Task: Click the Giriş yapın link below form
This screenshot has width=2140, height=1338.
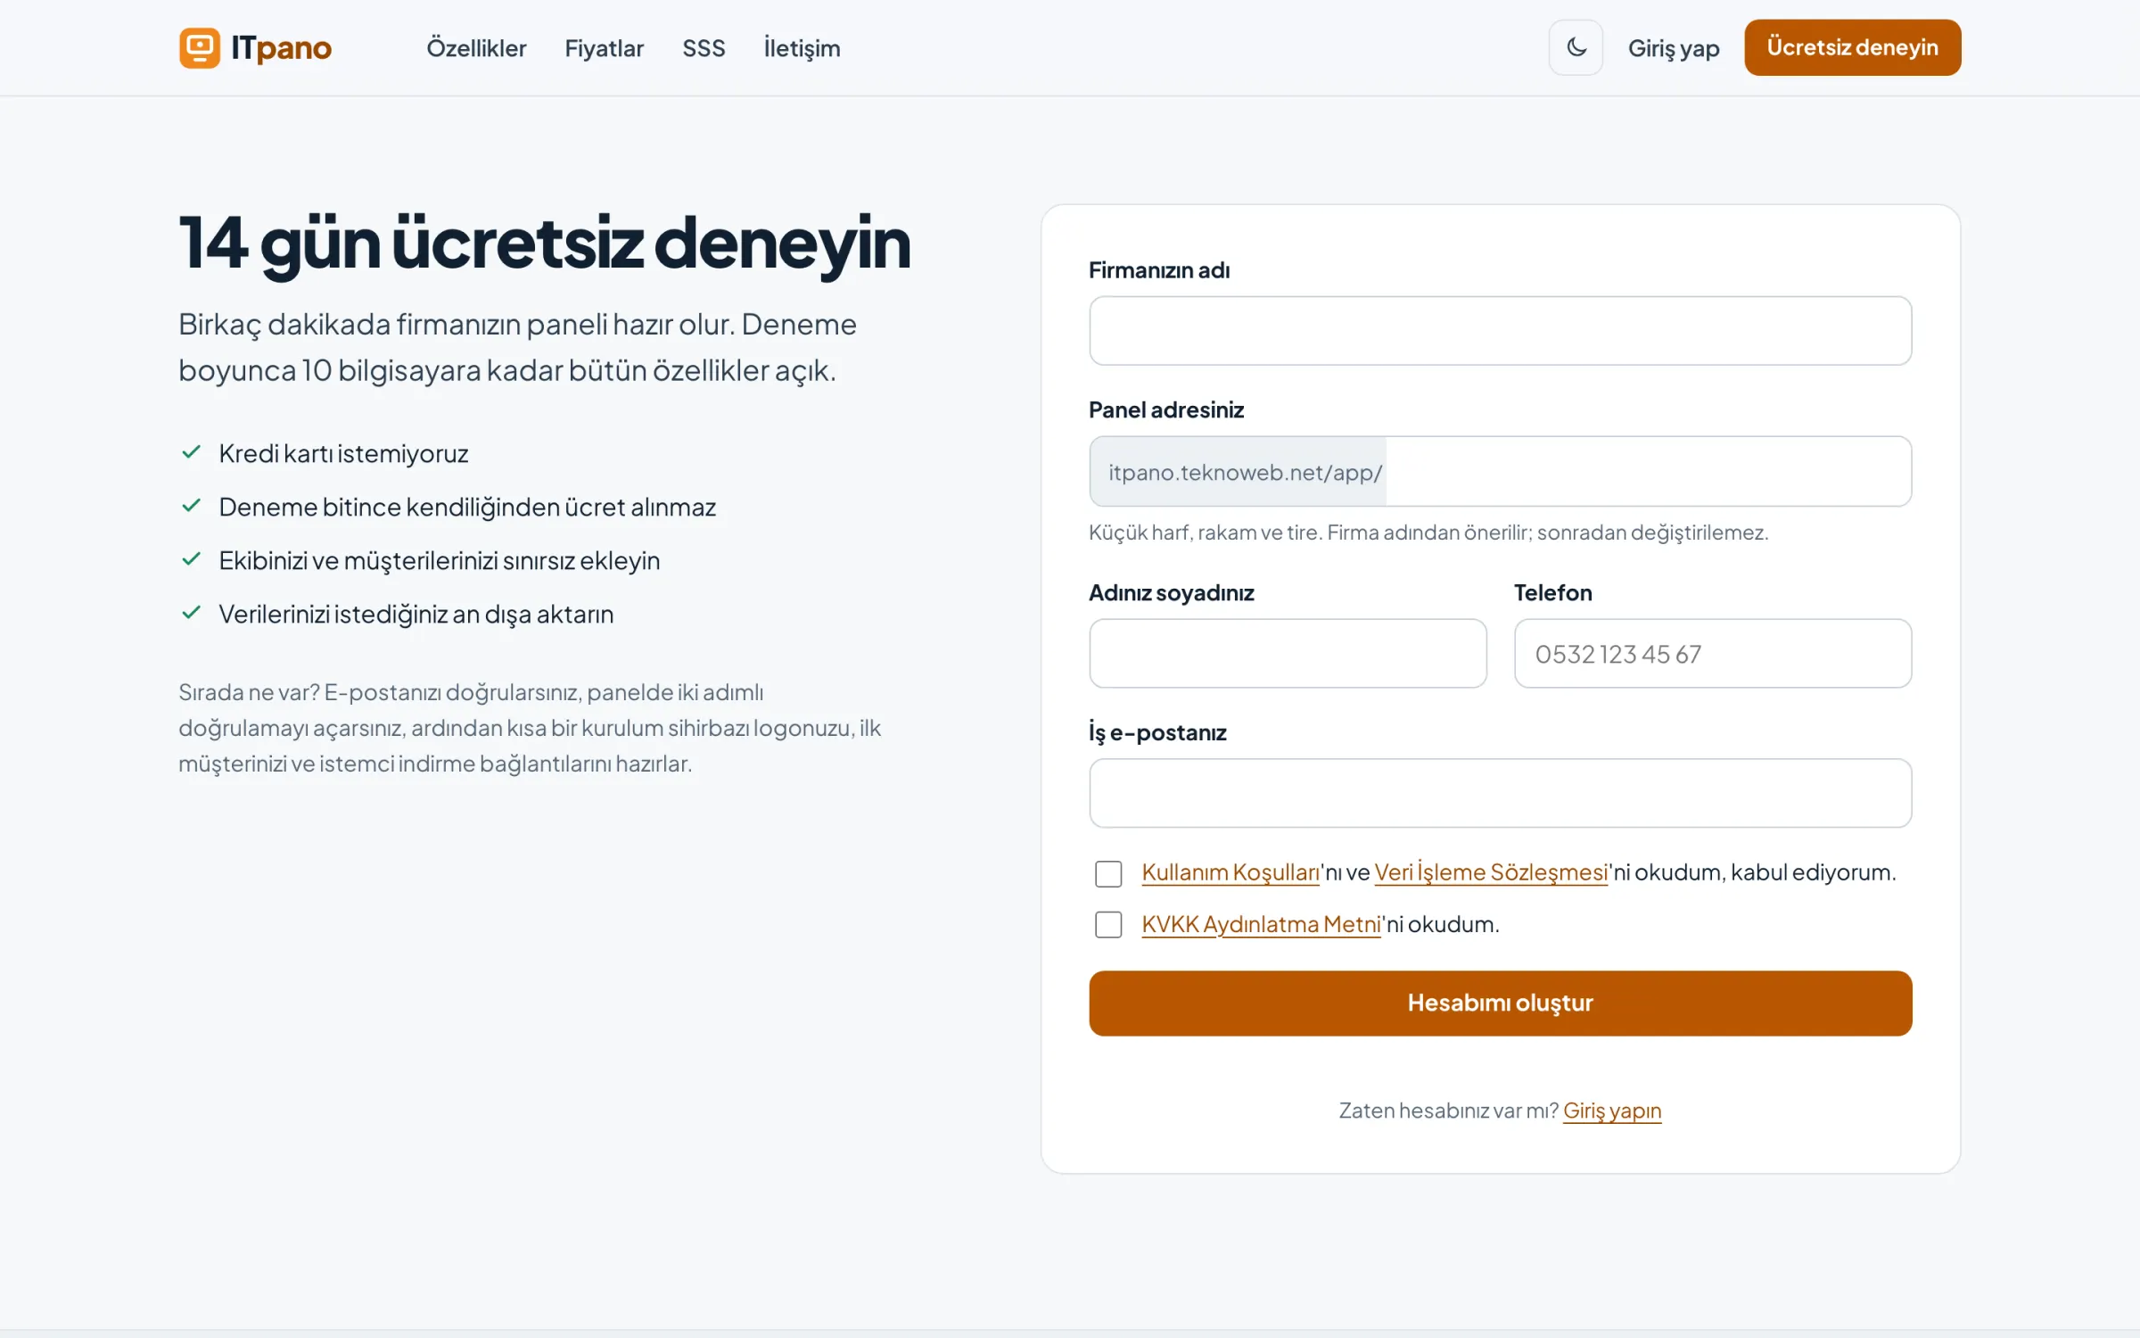Action: tap(1612, 1111)
